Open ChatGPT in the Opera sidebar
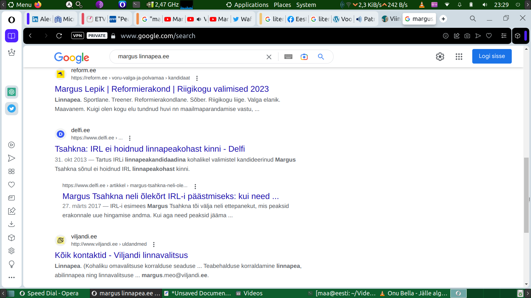Viewport: 531px width, 298px height. [x=12, y=92]
